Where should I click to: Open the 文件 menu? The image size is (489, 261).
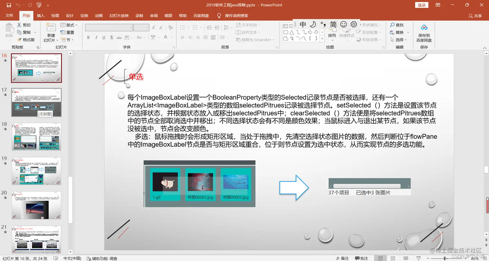pyautogui.click(x=9, y=15)
